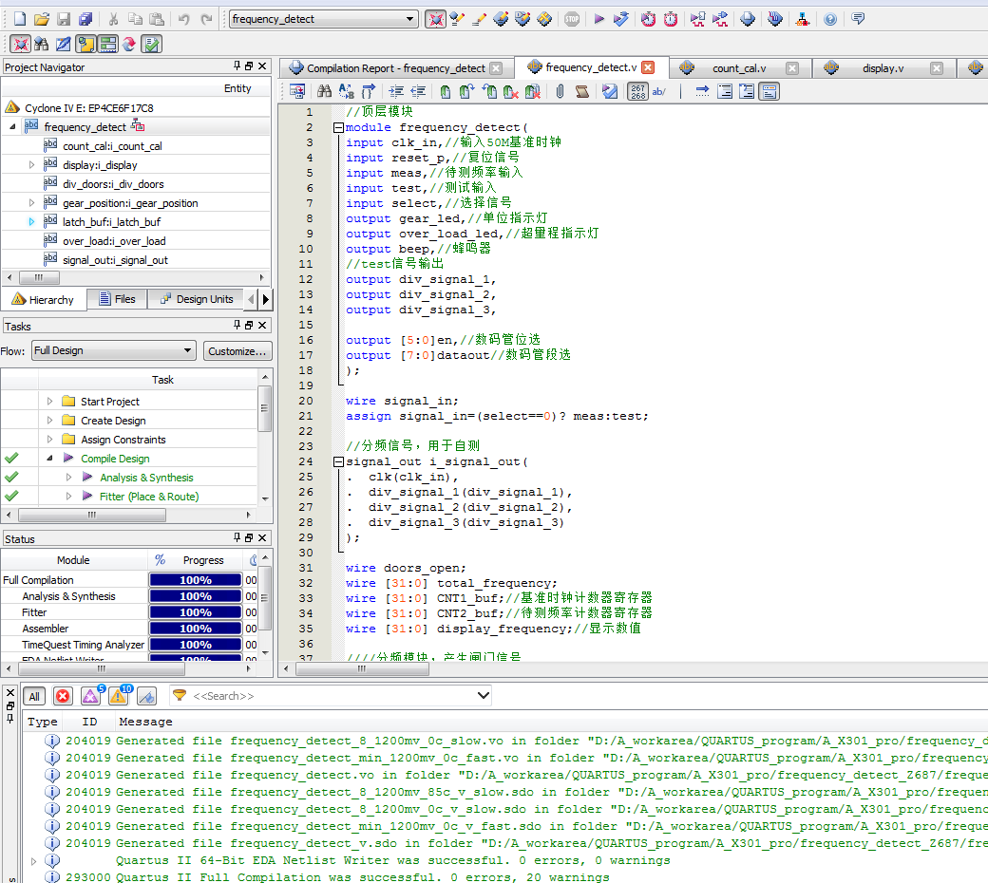Toggle bookmark in the editor toolbar
This screenshot has width=988, height=883.
(446, 91)
